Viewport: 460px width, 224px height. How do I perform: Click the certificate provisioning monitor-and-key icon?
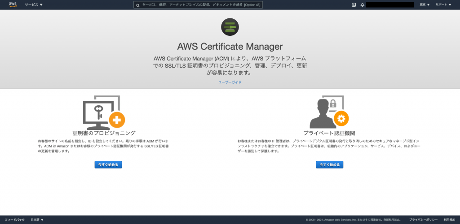point(104,112)
